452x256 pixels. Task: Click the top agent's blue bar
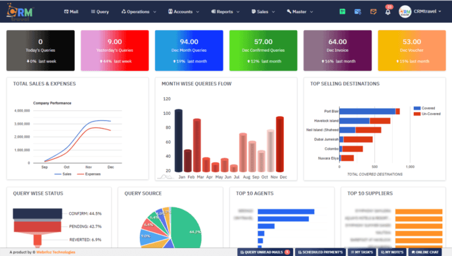286,211
